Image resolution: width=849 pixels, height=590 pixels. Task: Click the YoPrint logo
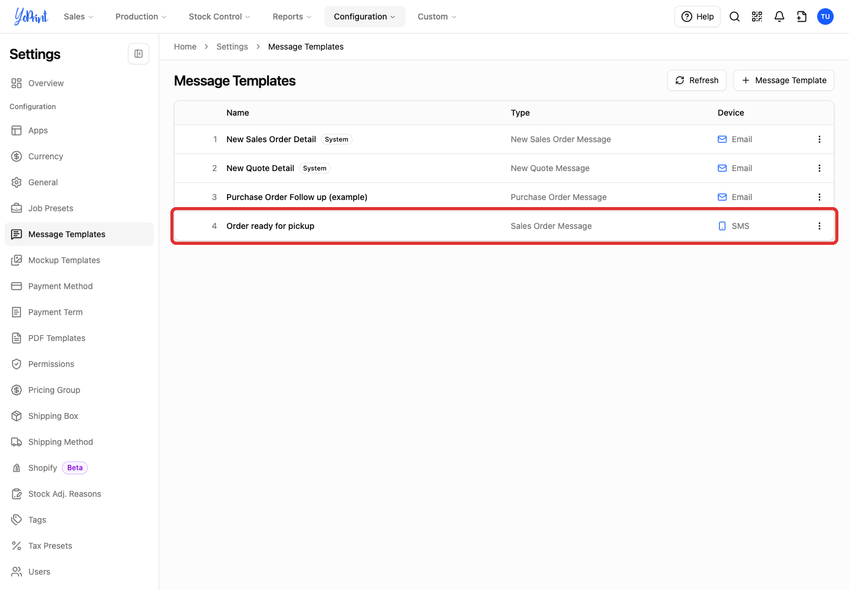(x=31, y=17)
